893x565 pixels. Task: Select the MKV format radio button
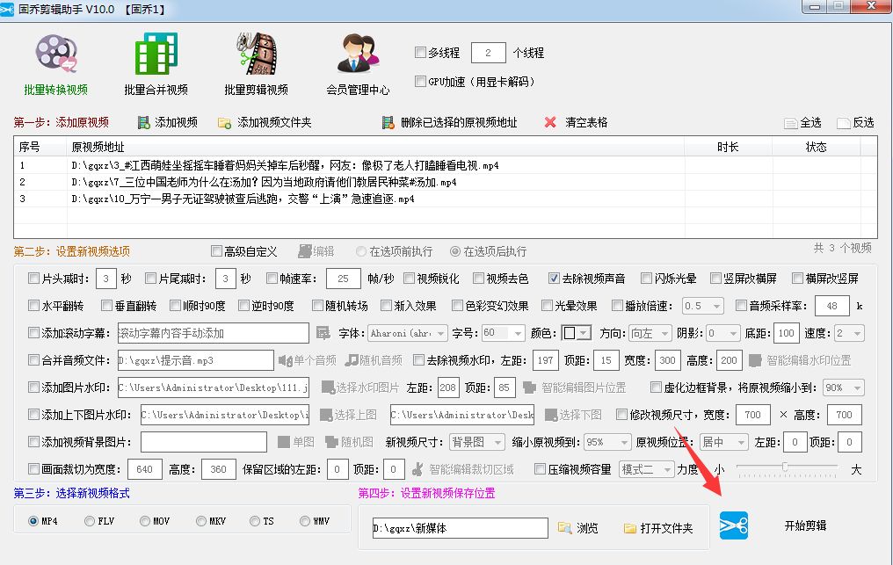coord(201,521)
